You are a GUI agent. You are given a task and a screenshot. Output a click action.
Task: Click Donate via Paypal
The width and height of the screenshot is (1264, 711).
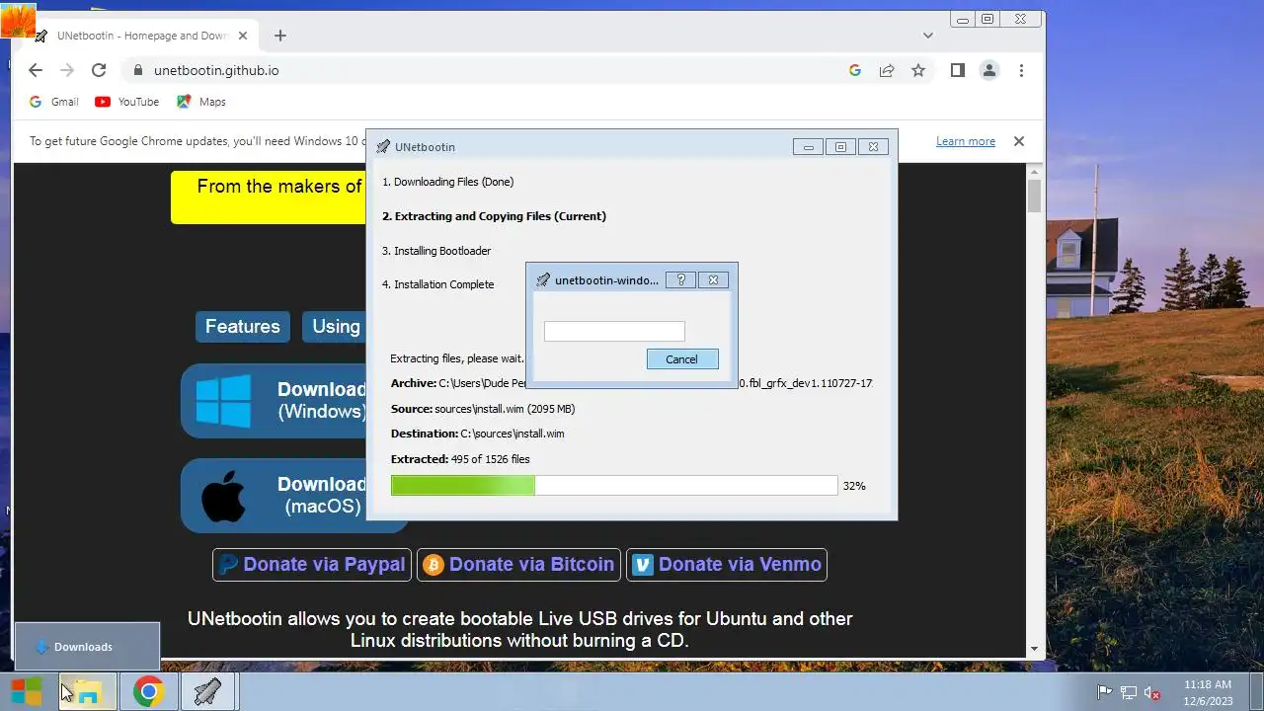tap(312, 565)
